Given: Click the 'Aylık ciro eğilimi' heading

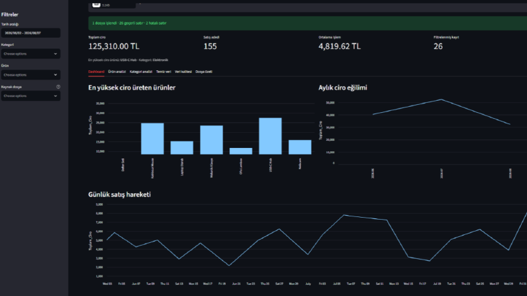Looking at the screenshot, I should tap(343, 88).
